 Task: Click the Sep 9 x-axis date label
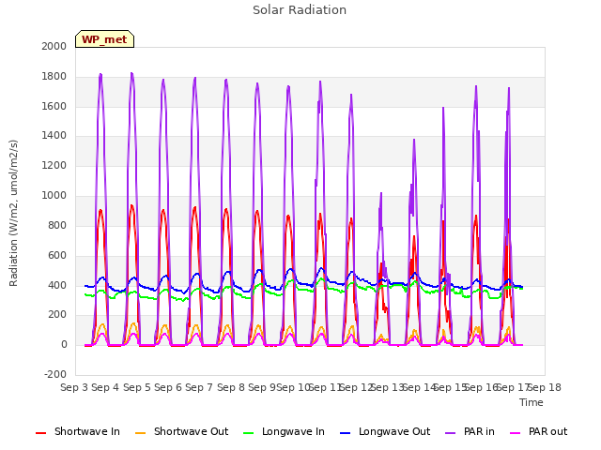tap(262, 387)
